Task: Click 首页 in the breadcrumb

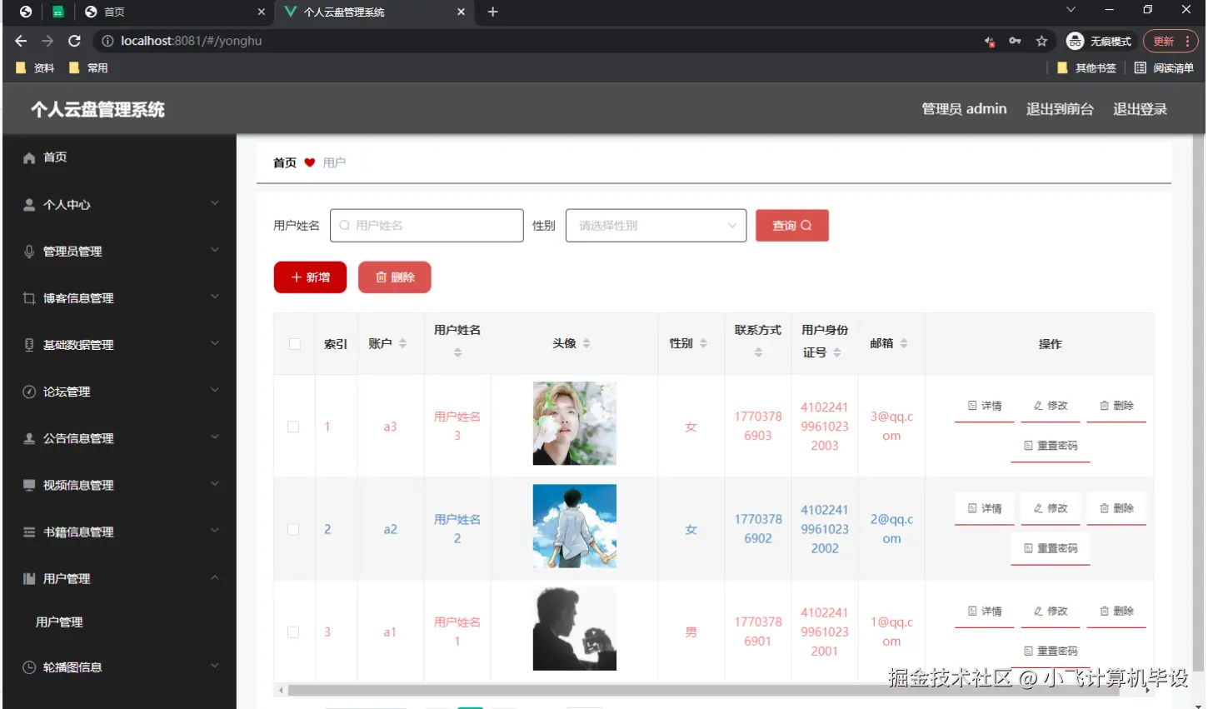Action: [285, 162]
